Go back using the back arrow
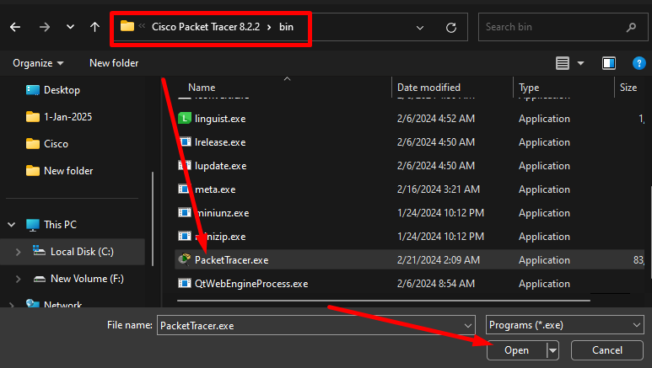This screenshot has width=652, height=368. 15,28
